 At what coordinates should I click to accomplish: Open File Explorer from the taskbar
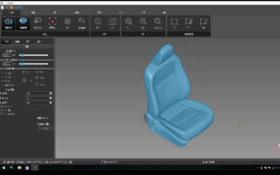pos(19,168)
